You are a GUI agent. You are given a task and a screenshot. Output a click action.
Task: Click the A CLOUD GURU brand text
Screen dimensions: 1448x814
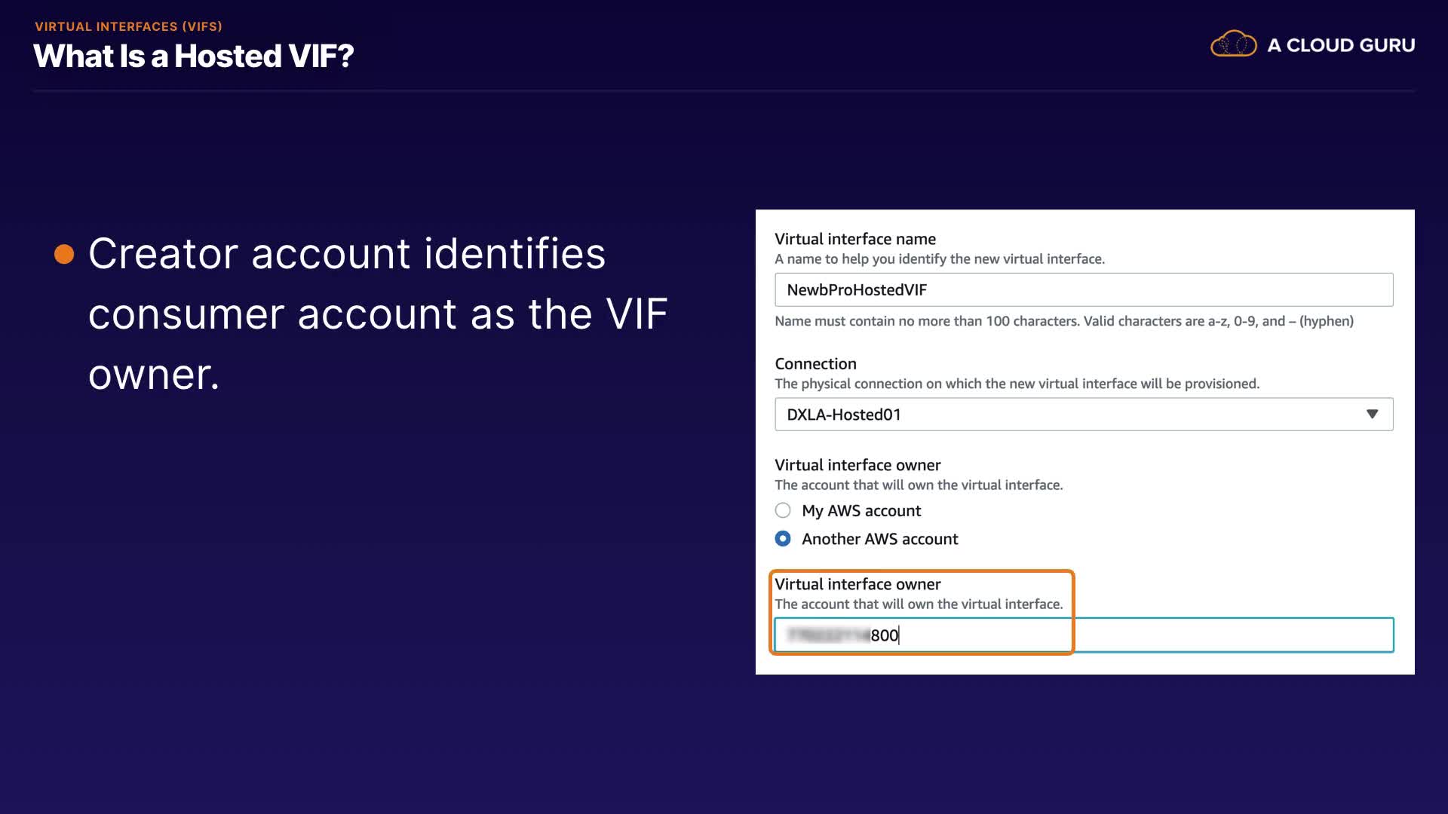pos(1340,45)
